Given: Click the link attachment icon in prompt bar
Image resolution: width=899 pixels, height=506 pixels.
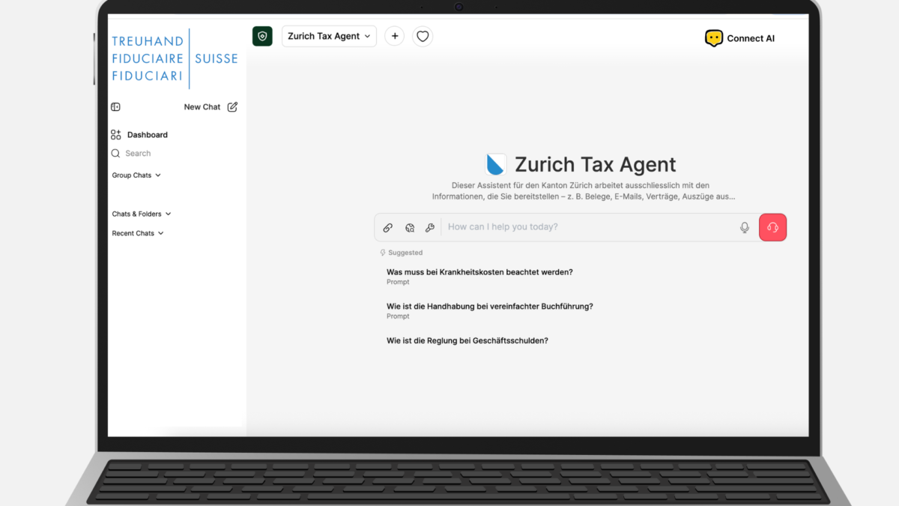Looking at the screenshot, I should tap(388, 228).
